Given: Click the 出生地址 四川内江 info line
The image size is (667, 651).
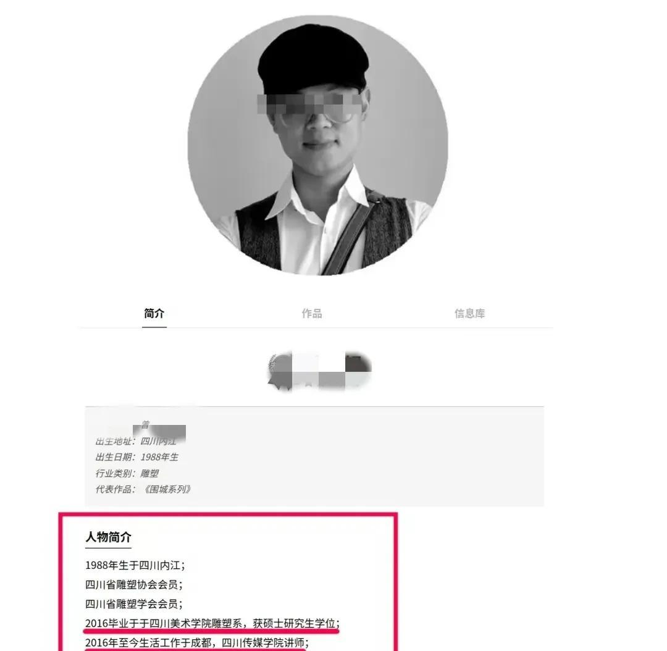Looking at the screenshot, I should coord(136,441).
